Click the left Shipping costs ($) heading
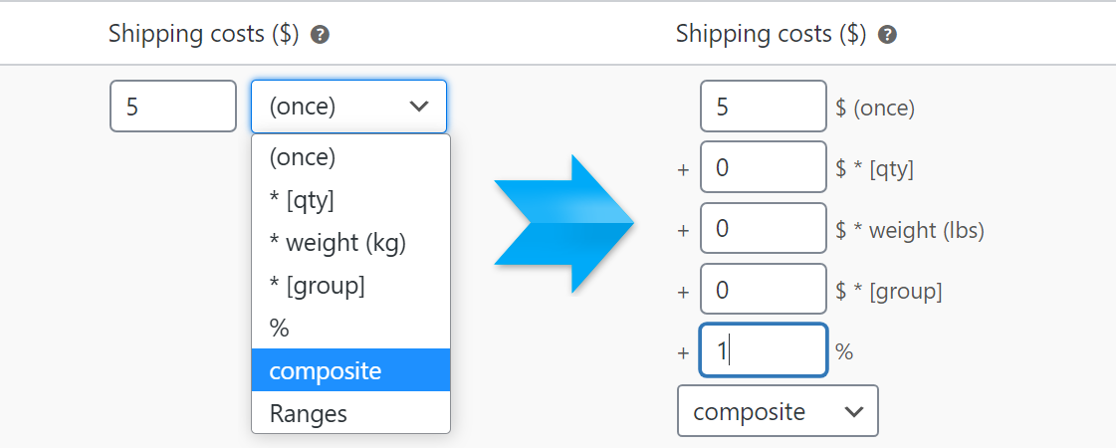Image resolution: width=1116 pixels, height=448 pixels. pos(203,34)
